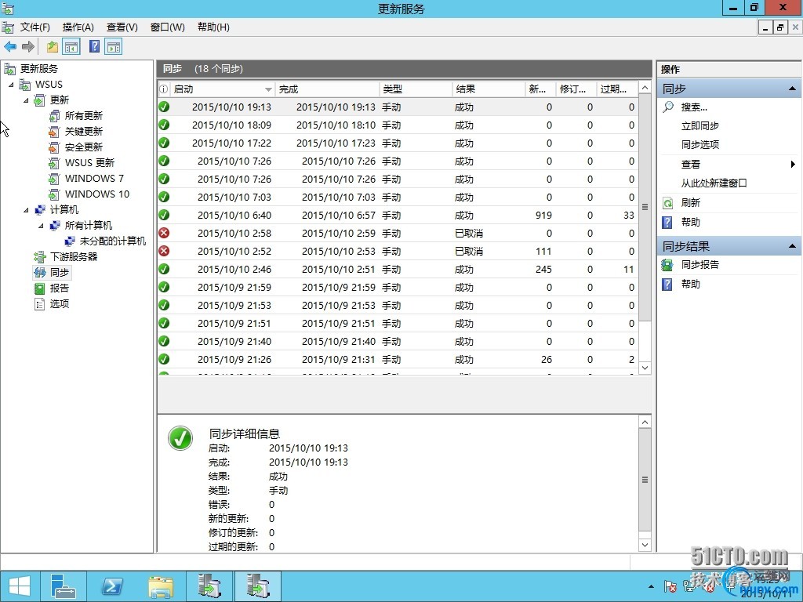Viewport: 803px width, 602px height.
Task: Select the cancelled sync row started 2015/10/10 2:52
Action: 398,252
